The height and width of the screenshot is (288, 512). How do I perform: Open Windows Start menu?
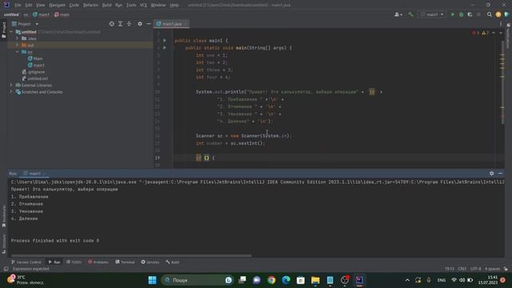[152, 280]
